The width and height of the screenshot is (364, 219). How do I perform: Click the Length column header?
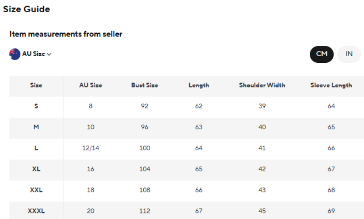pyautogui.click(x=199, y=85)
